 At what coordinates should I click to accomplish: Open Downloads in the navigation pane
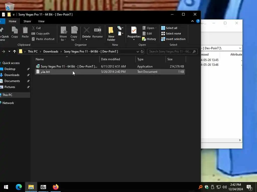(12, 75)
